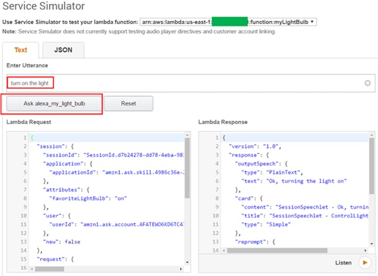Click the "request": { line in Lambda Request
Image resolution: width=378 pixels, height=276 pixels.
(x=55, y=259)
